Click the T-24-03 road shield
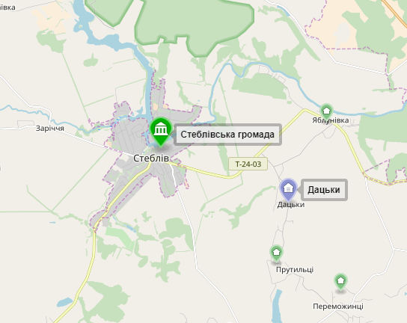Viewport: 407px width, 323px height. (248, 164)
